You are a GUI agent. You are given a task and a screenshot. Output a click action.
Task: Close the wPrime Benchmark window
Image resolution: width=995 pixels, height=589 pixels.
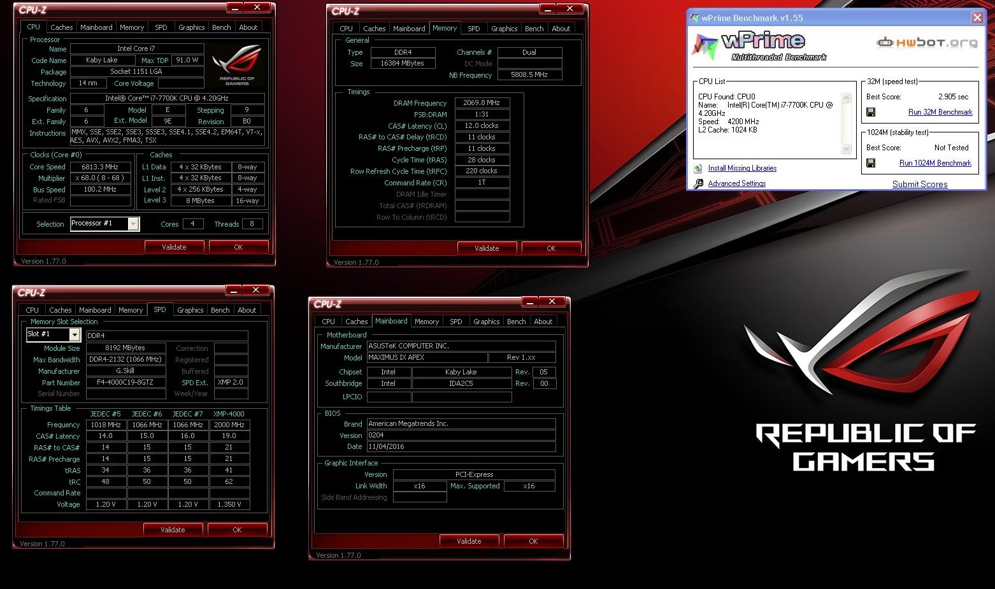[977, 18]
